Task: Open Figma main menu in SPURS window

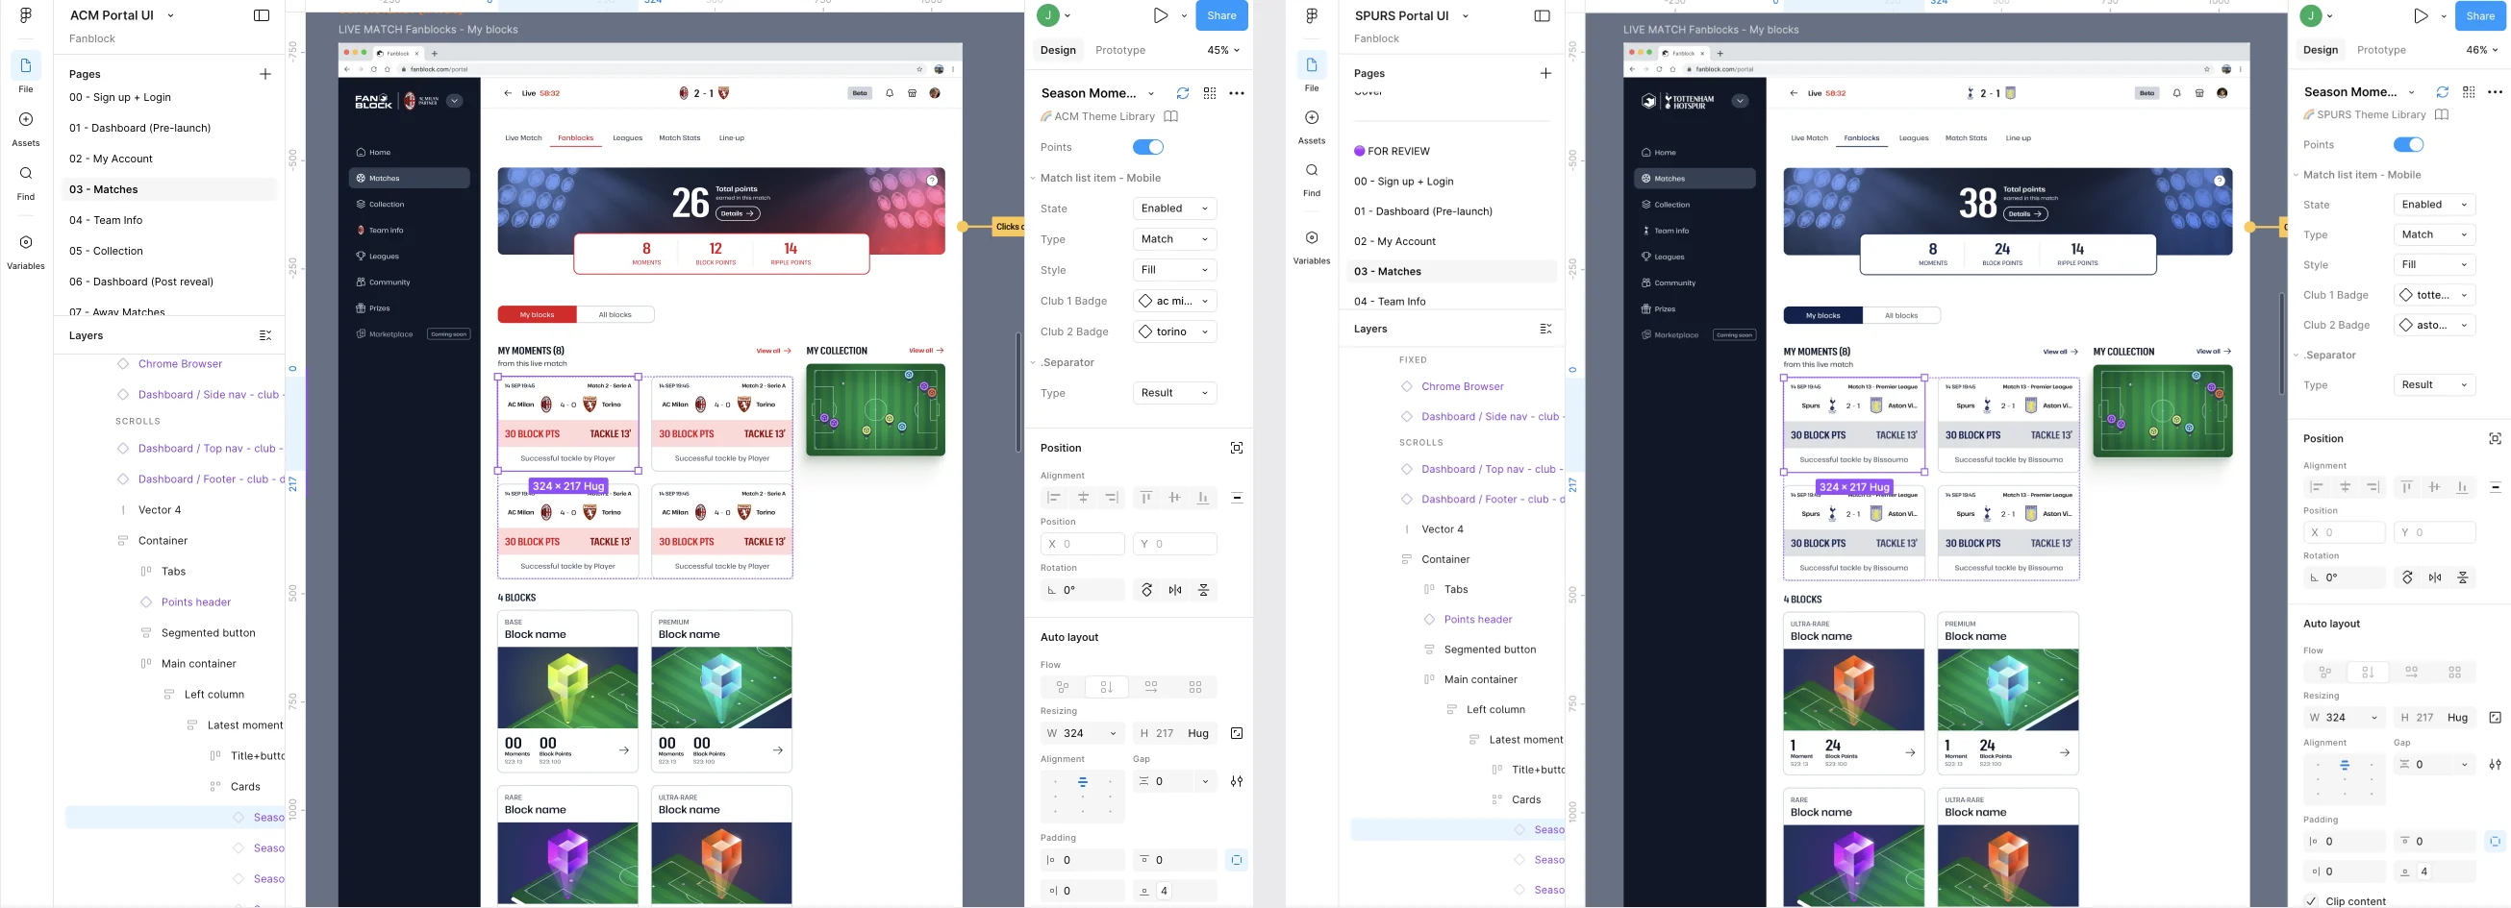Action: coord(1311,15)
